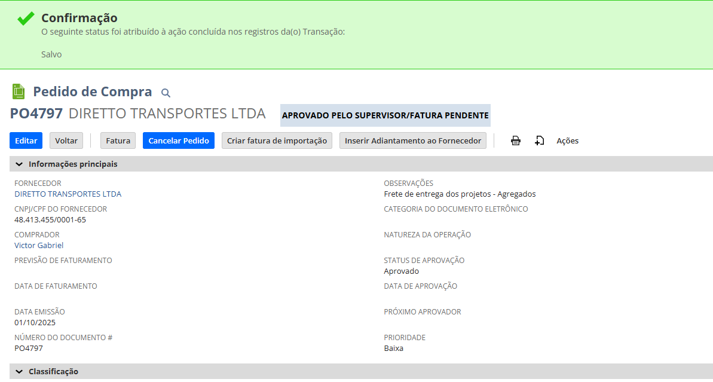Viewport: 713px width, 382px height.
Task: Select Inserir Adiantamento ao Fornecedor
Action: [413, 140]
